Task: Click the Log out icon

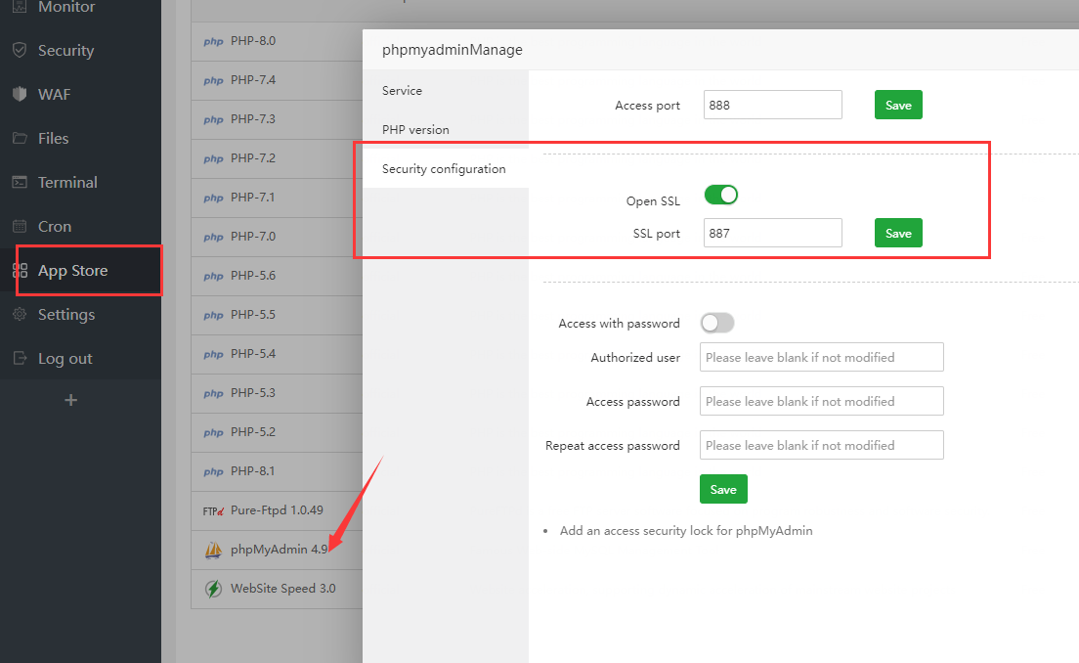Action: [20, 358]
